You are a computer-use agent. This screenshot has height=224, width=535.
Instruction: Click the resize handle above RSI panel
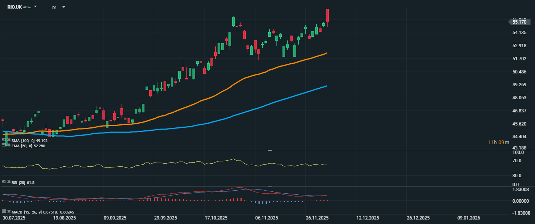tap(269, 150)
